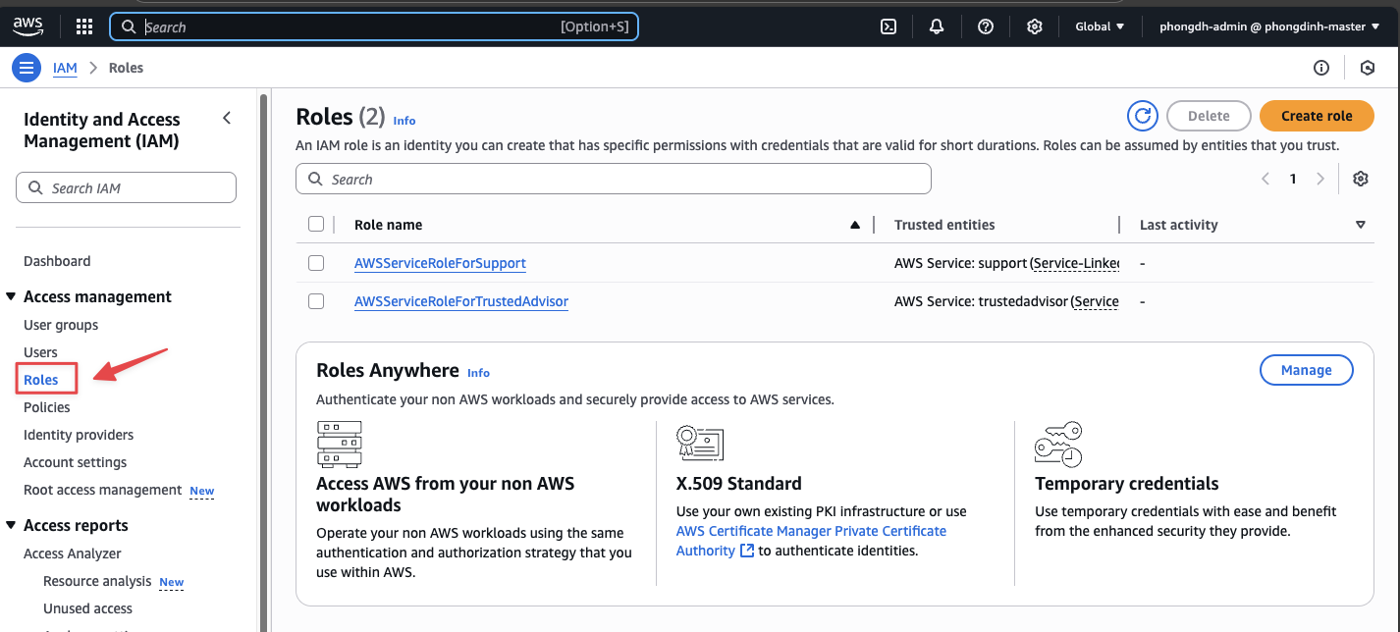
Task: Select all roles checkbox in header
Action: [x=316, y=224]
